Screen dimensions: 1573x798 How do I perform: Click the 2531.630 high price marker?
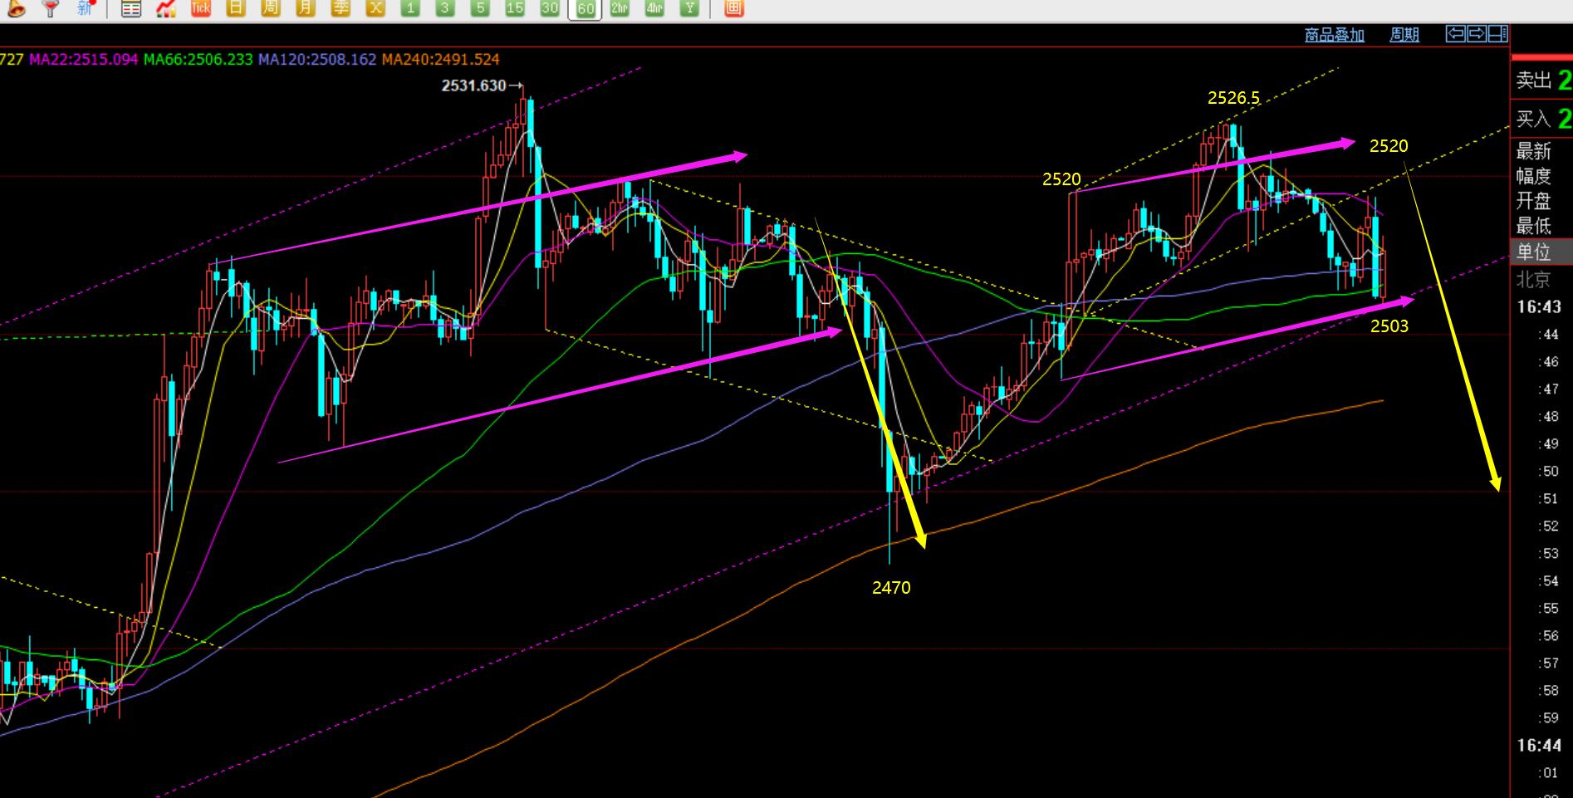473,86
